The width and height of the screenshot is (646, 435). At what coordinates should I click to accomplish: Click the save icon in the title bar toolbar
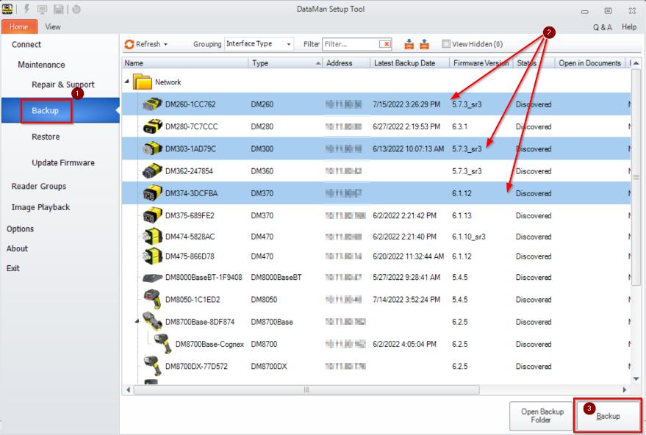[58, 9]
